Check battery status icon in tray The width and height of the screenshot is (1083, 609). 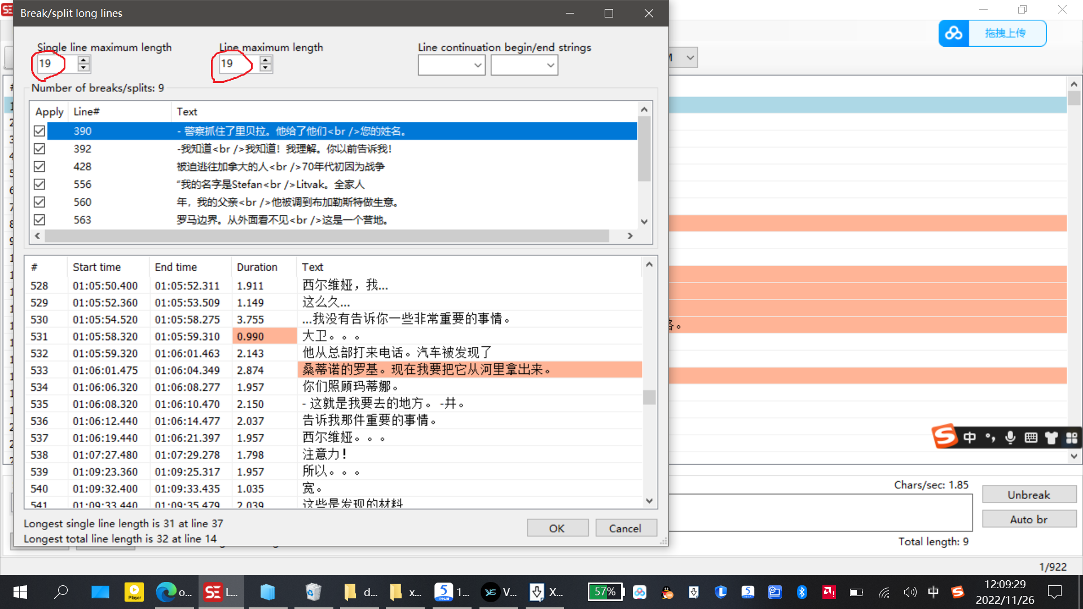coord(856,592)
